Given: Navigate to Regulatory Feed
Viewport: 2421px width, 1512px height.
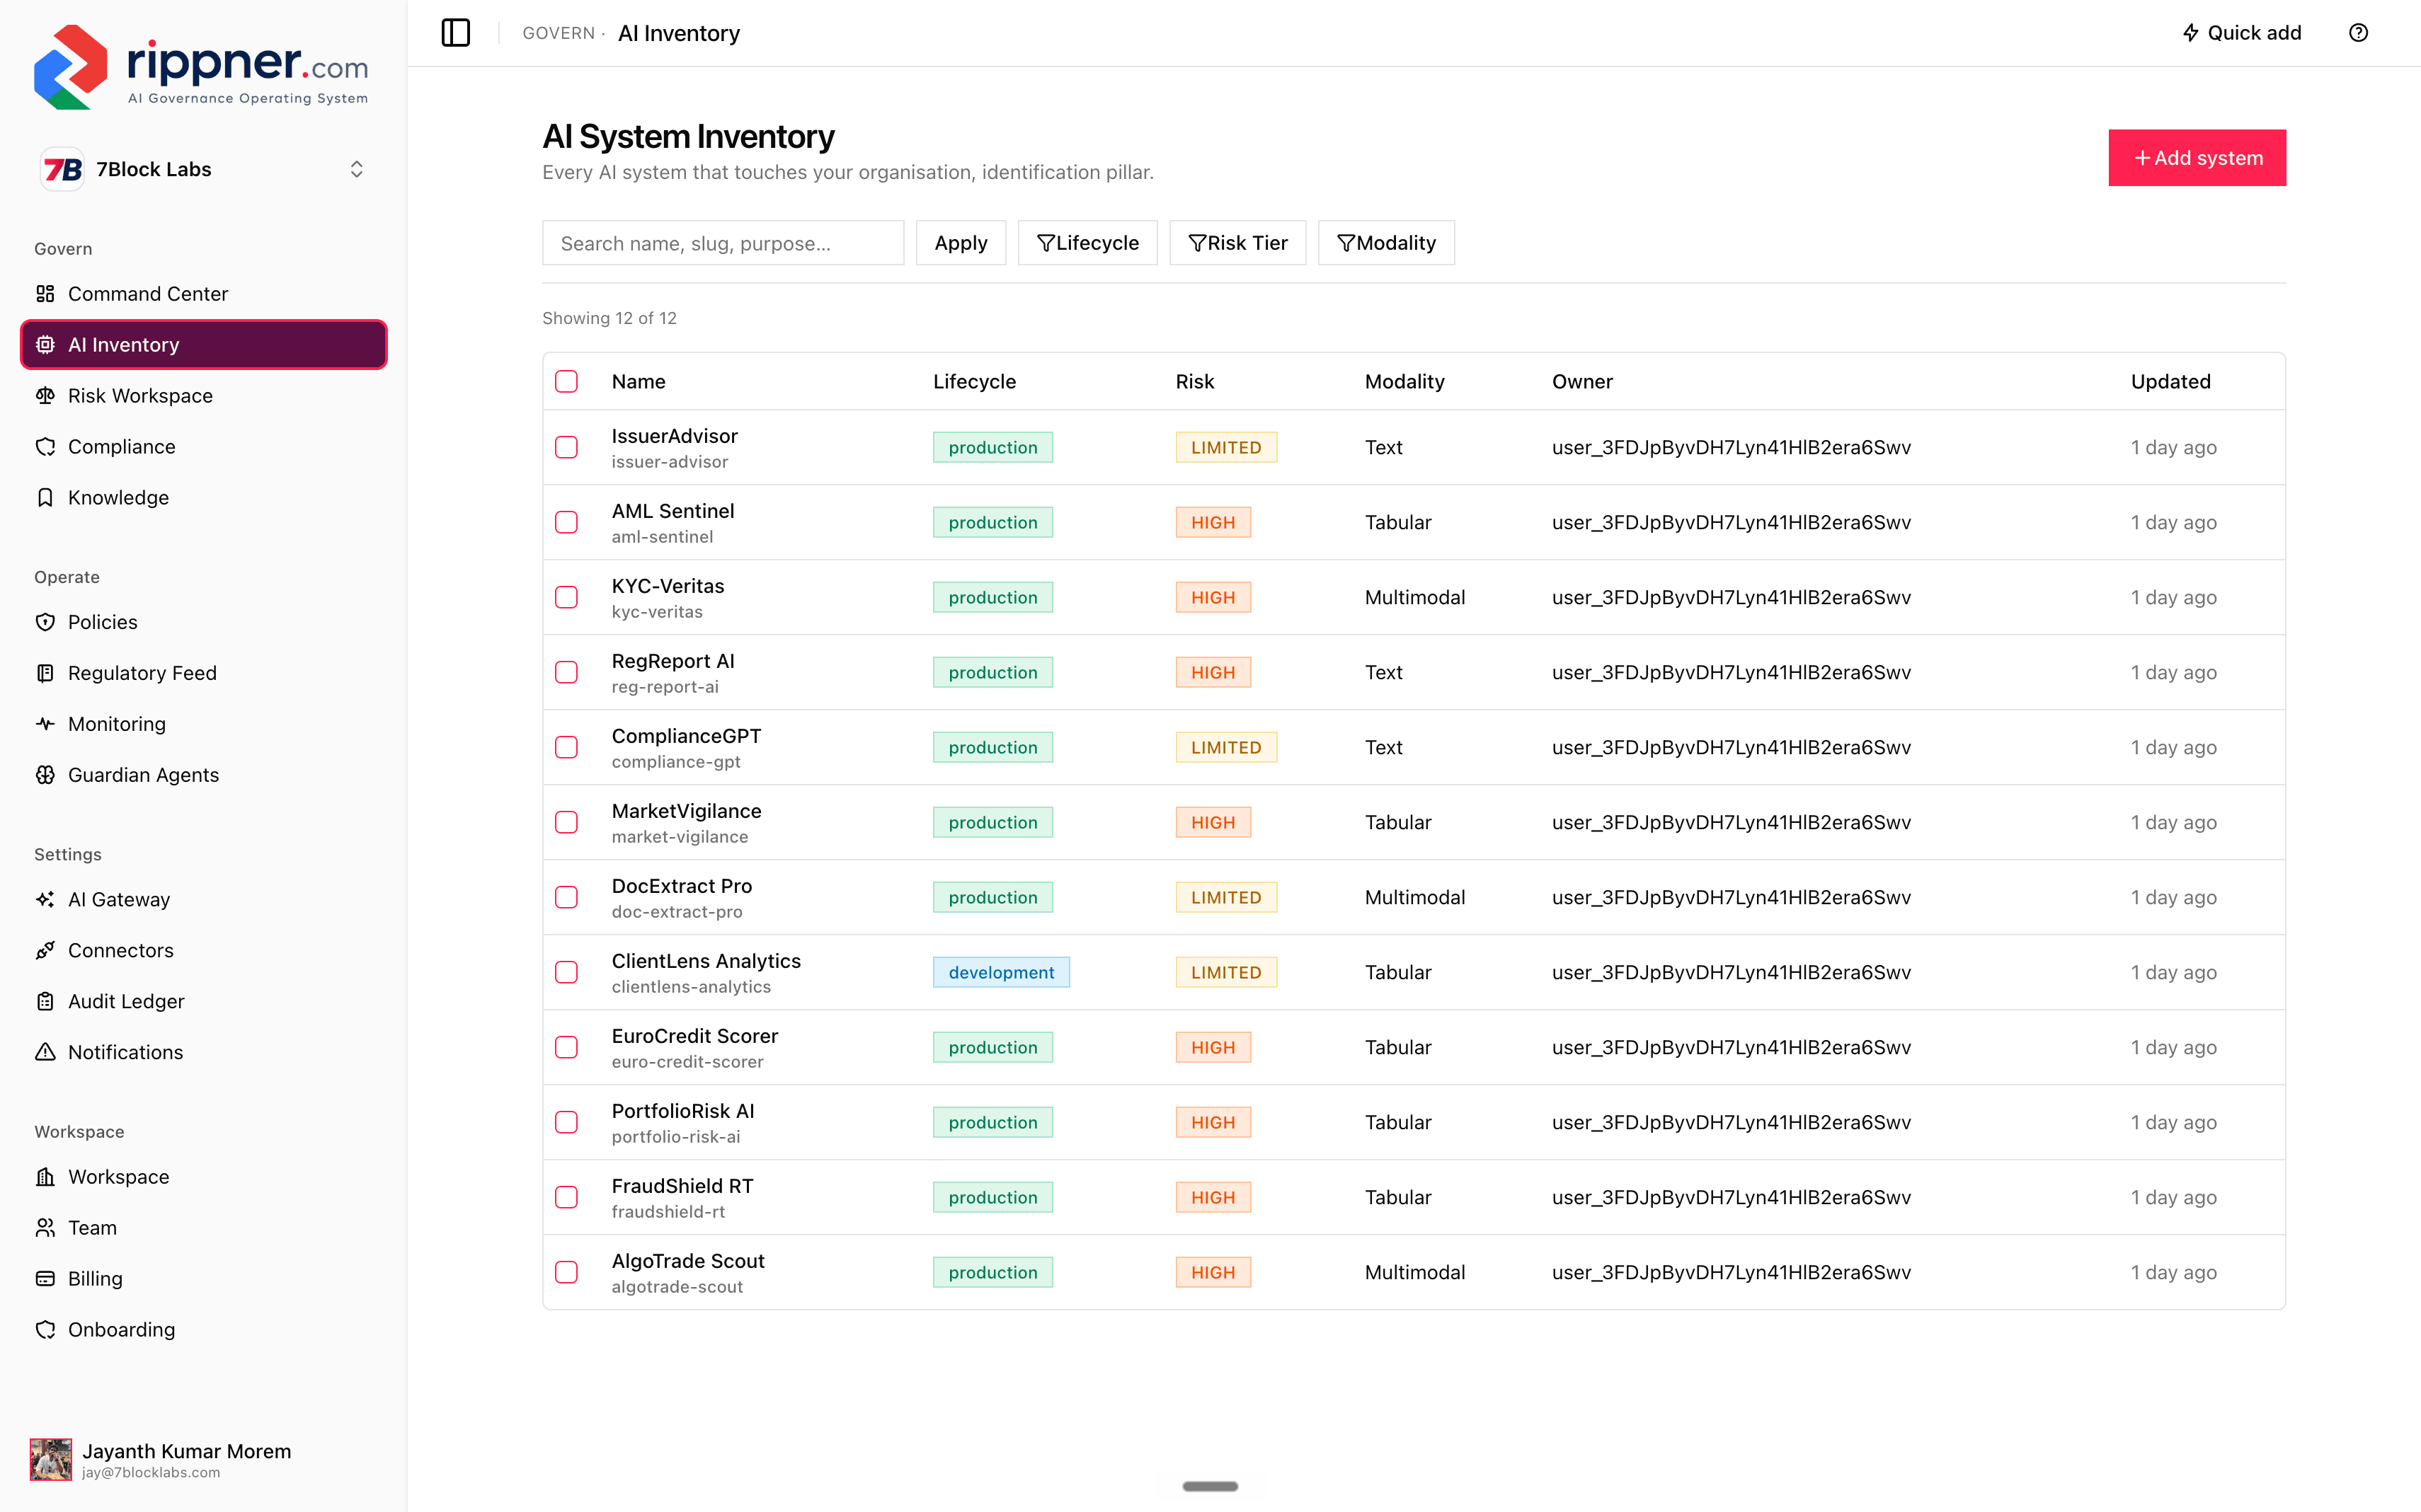Looking at the screenshot, I should pos(203,673).
